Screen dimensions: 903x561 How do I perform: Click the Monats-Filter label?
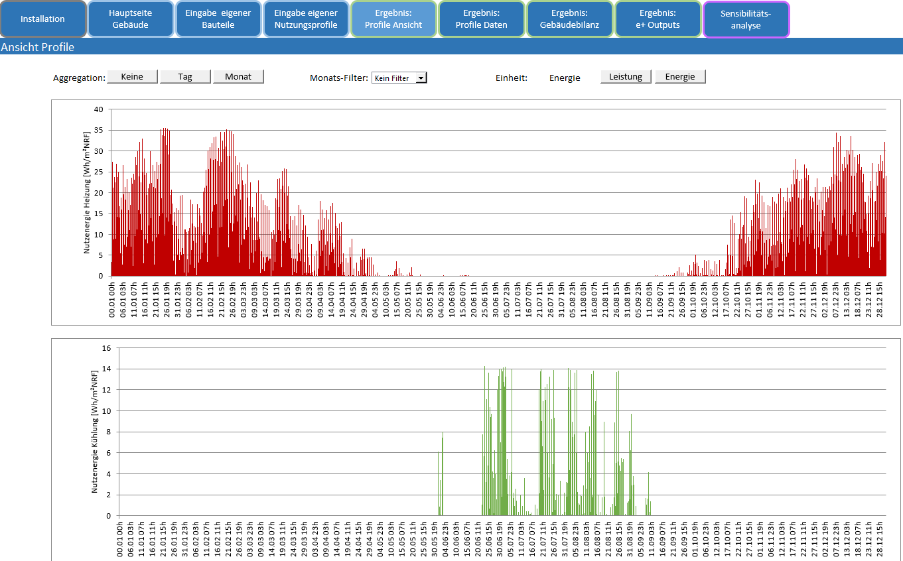click(338, 78)
